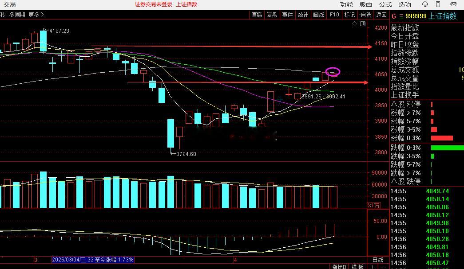Expand the 更多 periods dropdown

(x=36, y=15)
